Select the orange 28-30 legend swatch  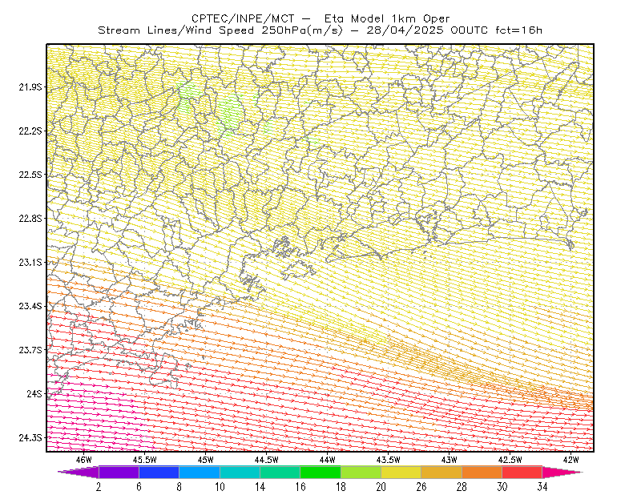coord(482,472)
